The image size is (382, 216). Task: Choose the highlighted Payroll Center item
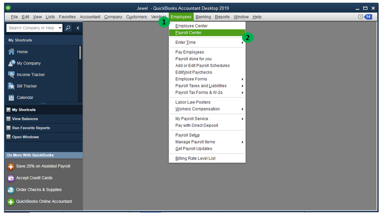207,33
